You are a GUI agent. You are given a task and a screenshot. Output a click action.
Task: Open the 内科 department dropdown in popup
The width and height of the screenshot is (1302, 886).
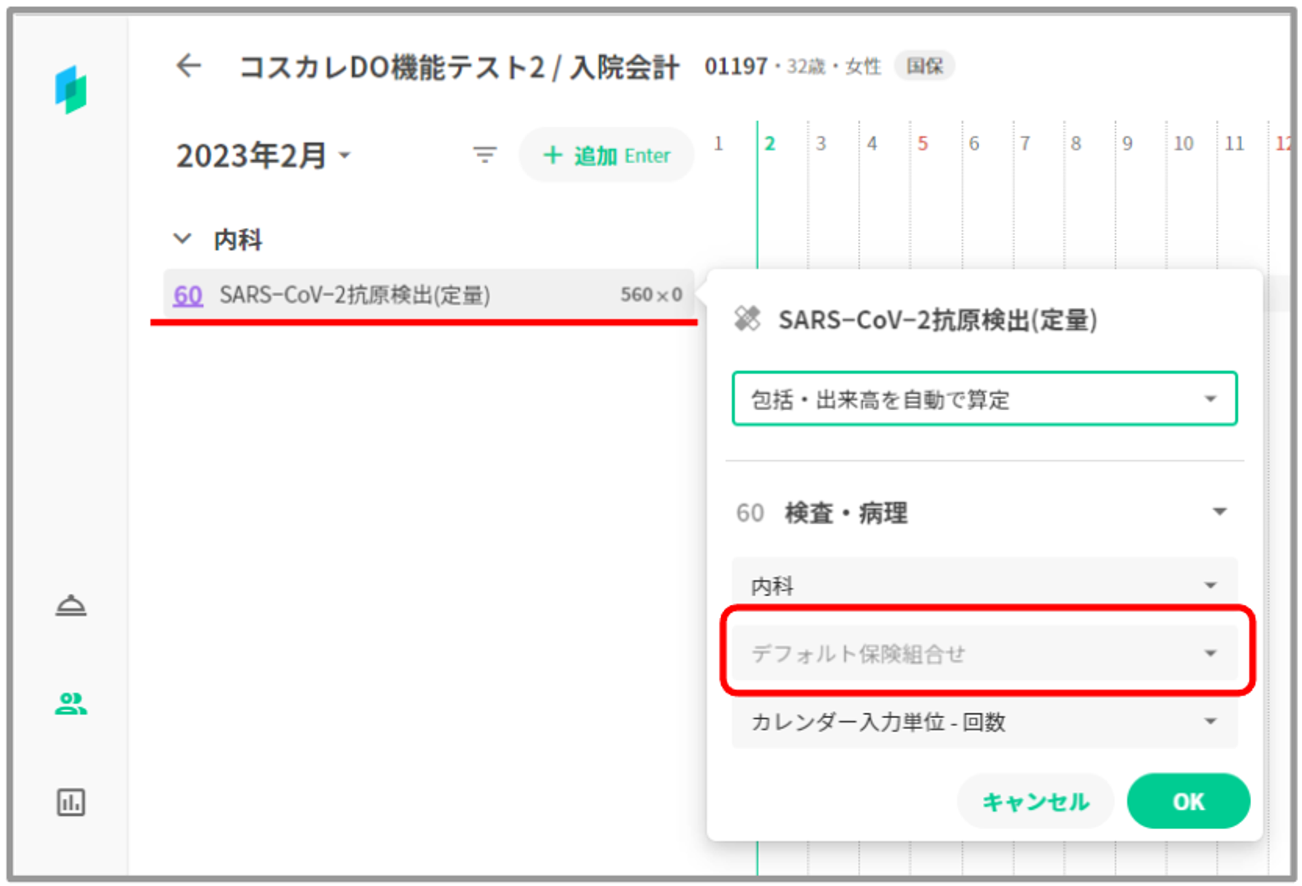(x=984, y=585)
